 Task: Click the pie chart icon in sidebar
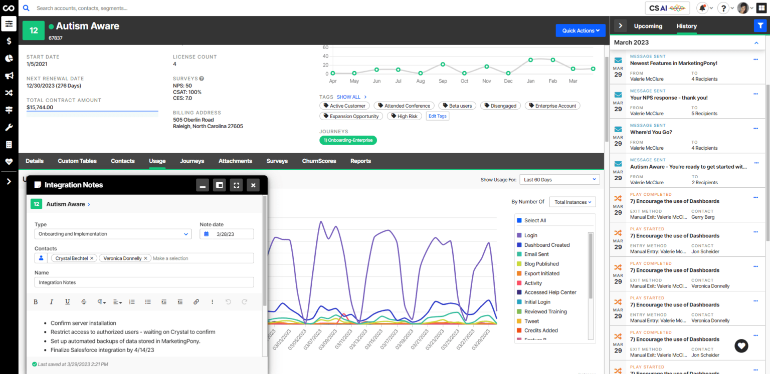pyautogui.click(x=9, y=58)
